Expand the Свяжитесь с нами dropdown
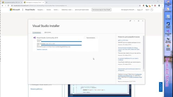The image size is (173, 97). [67, 10]
